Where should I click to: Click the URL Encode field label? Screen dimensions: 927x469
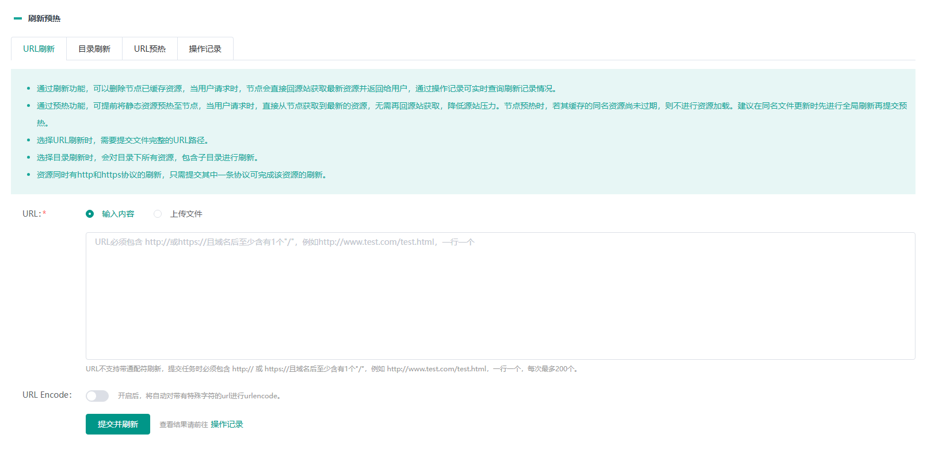pyautogui.click(x=47, y=395)
